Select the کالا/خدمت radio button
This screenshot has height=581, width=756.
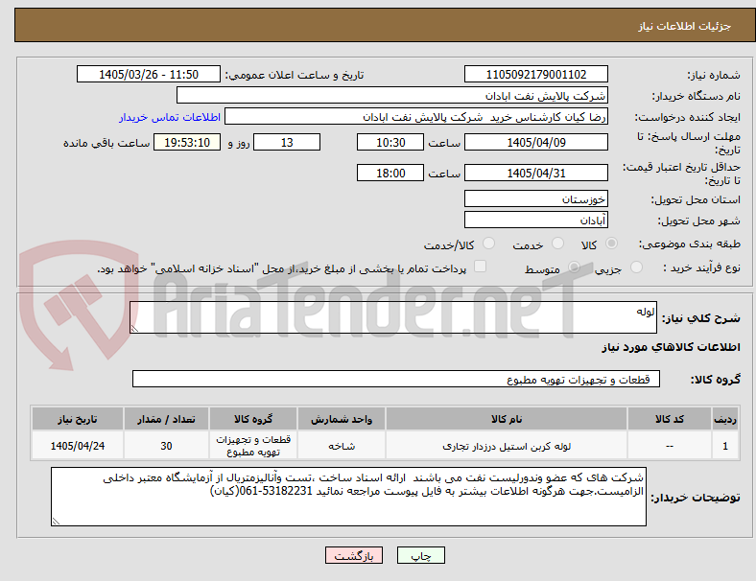tap(488, 244)
